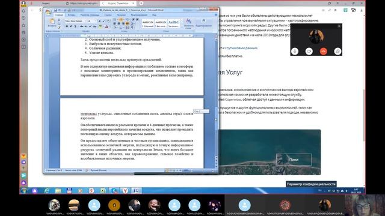The width and height of the screenshot is (385, 216).
Task: Open the Windows Start menu
Action: pyautogui.click(x=24, y=191)
